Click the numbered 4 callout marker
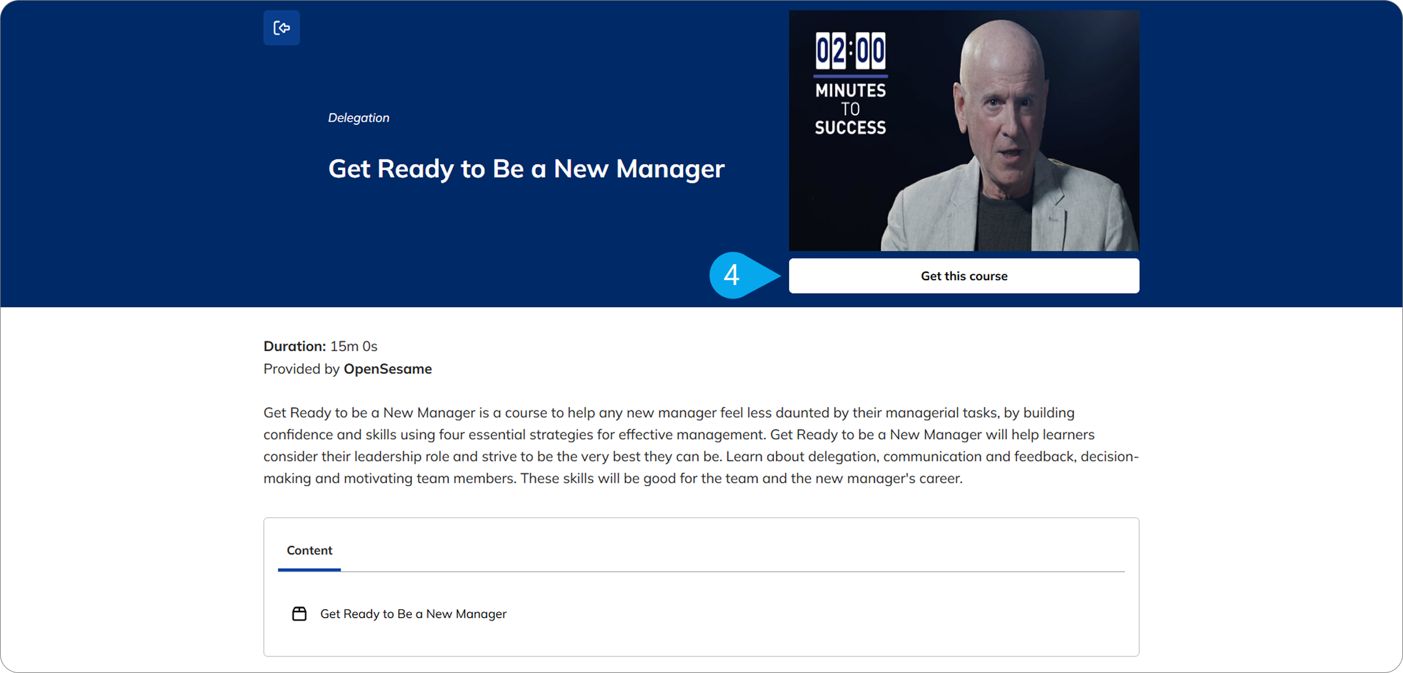 731,275
